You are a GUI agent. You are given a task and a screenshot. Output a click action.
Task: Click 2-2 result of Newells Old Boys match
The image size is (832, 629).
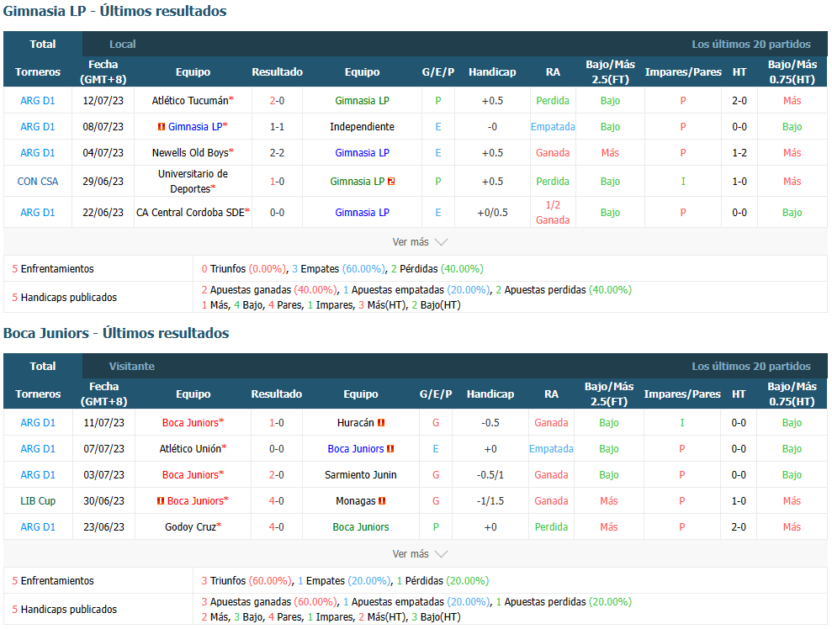point(277,153)
